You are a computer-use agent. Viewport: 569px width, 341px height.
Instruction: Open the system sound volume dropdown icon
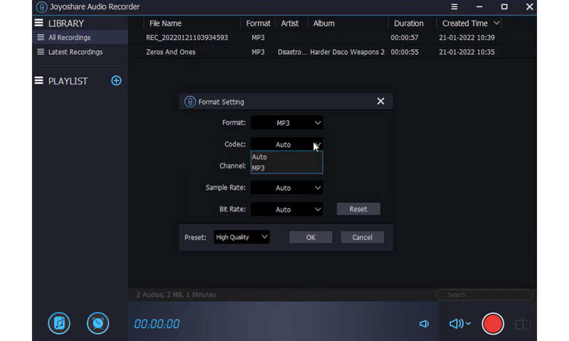click(459, 323)
